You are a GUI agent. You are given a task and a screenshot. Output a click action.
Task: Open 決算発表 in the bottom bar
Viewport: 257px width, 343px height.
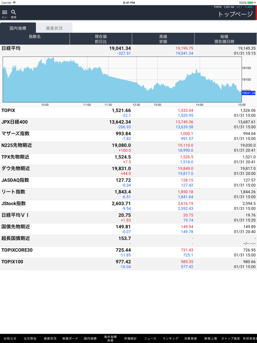pos(191,338)
